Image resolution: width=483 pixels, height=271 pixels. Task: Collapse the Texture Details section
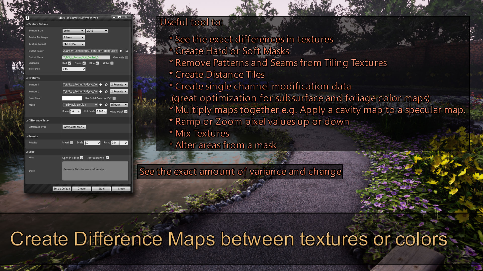click(x=27, y=24)
